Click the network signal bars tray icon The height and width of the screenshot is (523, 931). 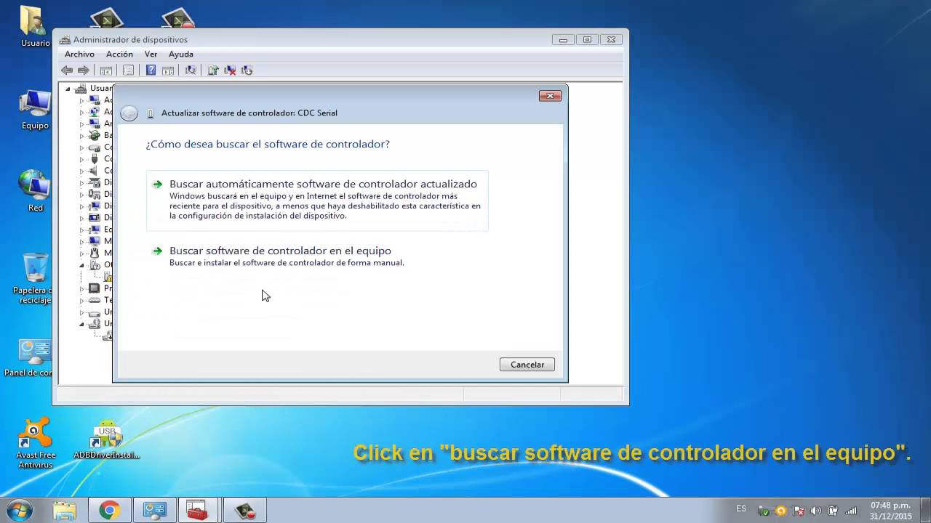[851, 511]
